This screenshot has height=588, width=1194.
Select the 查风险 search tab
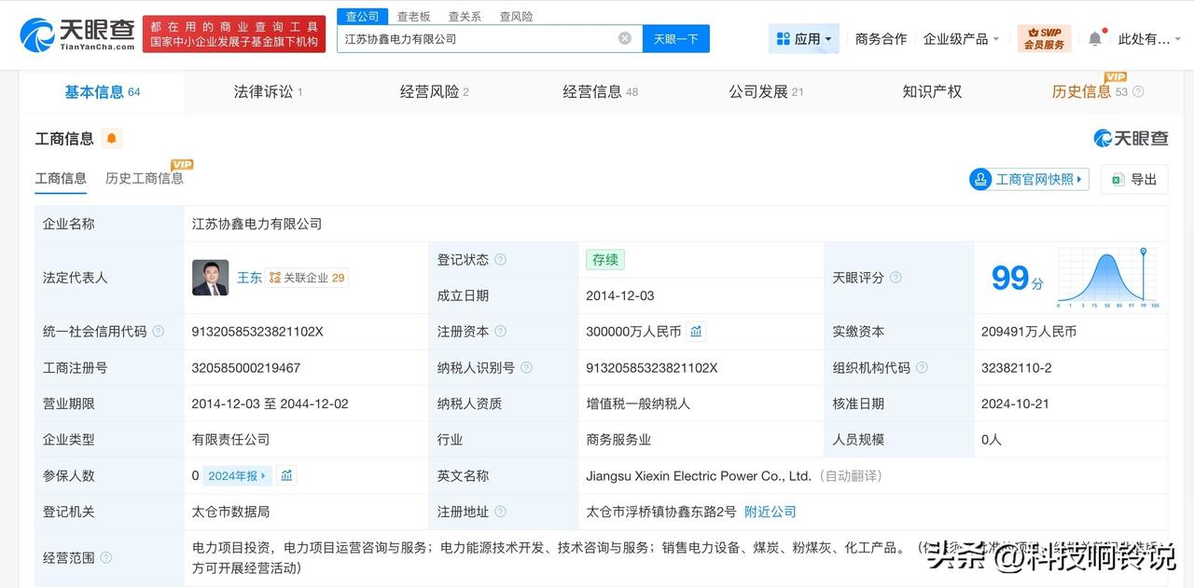tap(516, 16)
